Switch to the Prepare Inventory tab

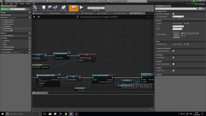[x=121, y=13]
